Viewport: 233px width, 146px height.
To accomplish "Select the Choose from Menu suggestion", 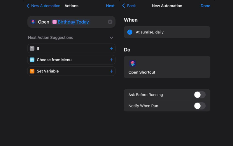I will [54, 60].
